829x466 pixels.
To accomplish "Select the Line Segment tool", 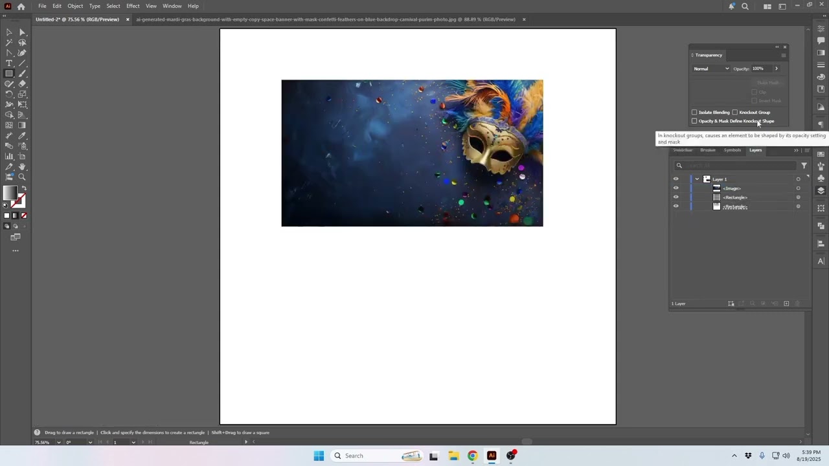I will [x=22, y=63].
